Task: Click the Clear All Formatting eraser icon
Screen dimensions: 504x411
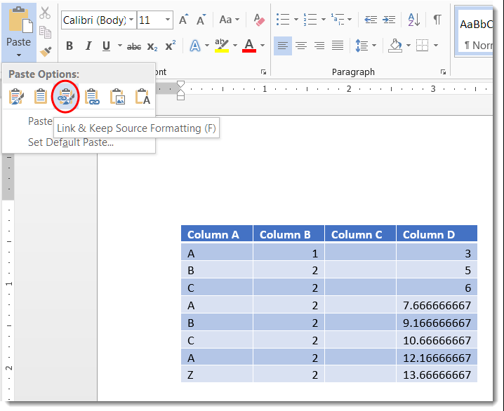Action: [258, 20]
